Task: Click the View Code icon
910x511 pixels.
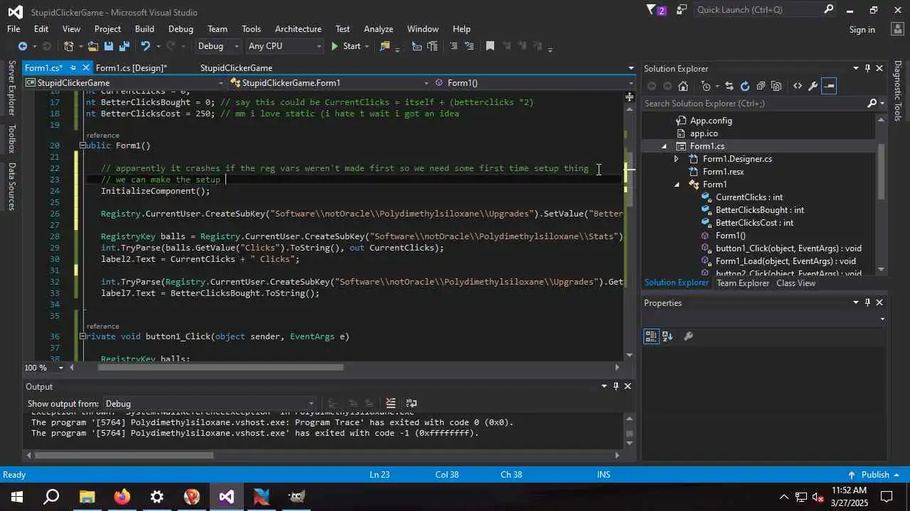Action: click(x=798, y=86)
